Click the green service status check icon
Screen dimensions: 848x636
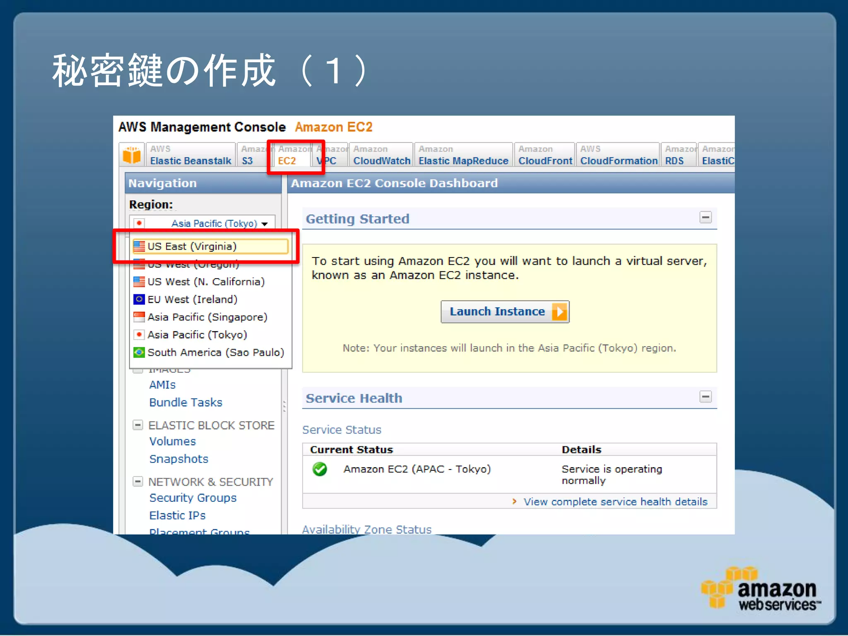tap(320, 469)
